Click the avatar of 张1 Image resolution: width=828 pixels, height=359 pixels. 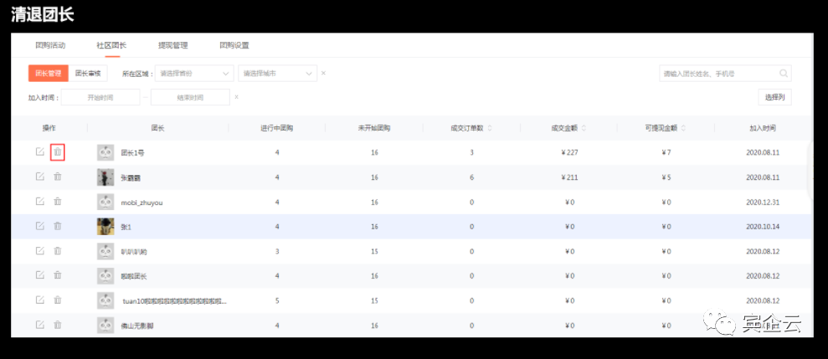105,227
